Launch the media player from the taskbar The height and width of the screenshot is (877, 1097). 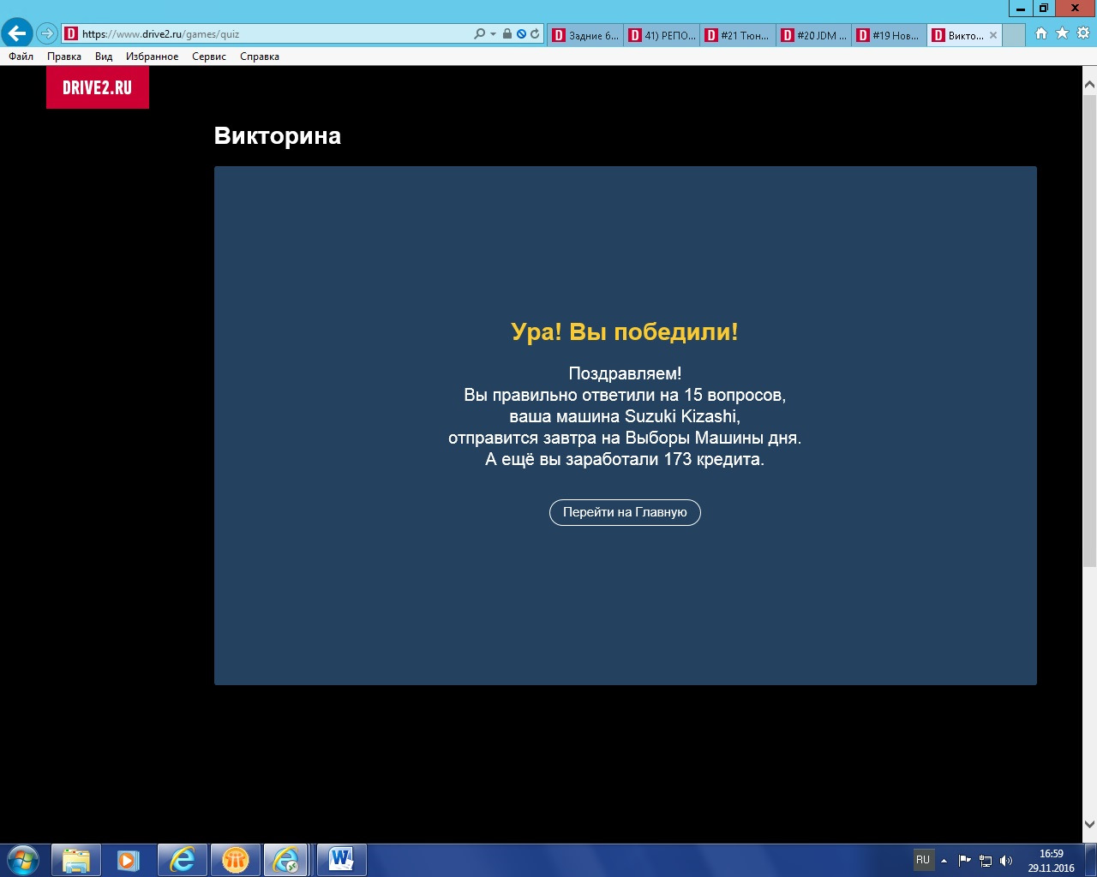[129, 860]
